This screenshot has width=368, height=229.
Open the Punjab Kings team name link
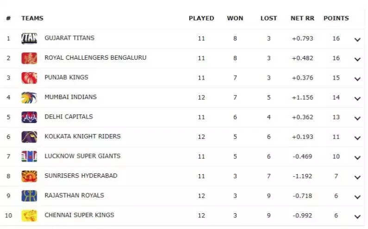click(66, 77)
